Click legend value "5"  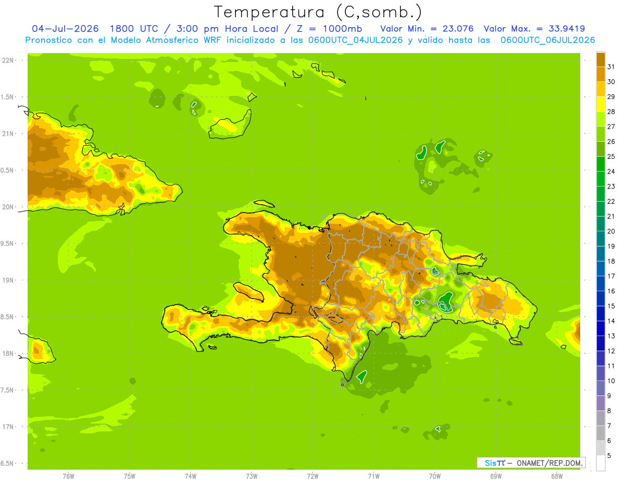(609, 456)
